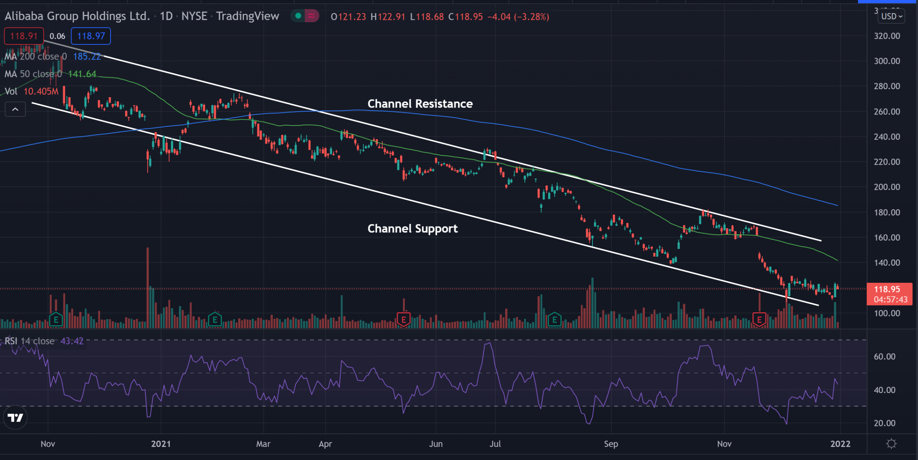
Task: Toggle the market status green indicator
Action: click(x=298, y=16)
